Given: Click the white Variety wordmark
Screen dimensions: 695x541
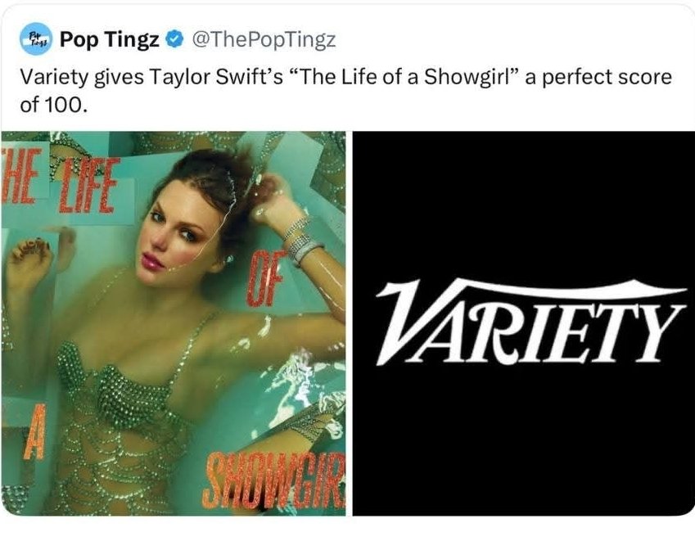Looking at the screenshot, I should (531, 322).
